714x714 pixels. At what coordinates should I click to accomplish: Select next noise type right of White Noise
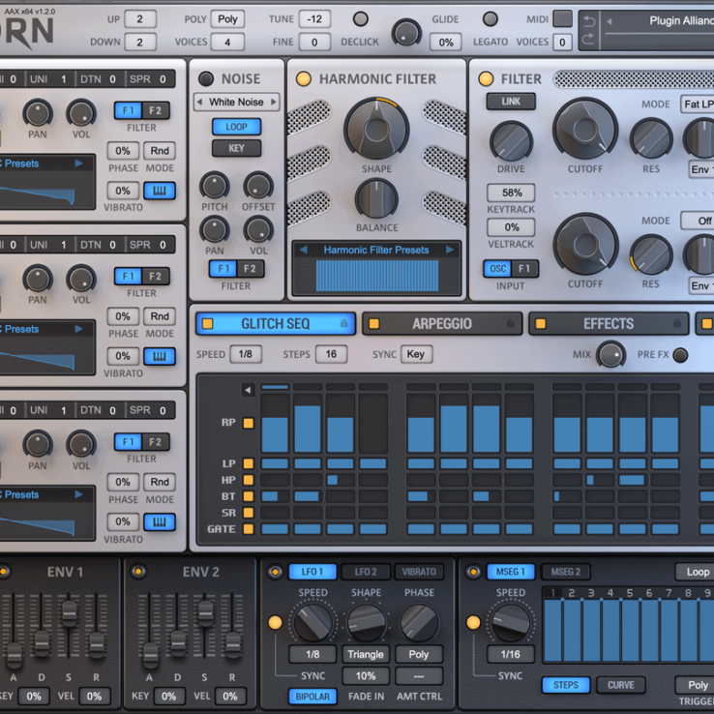(274, 102)
